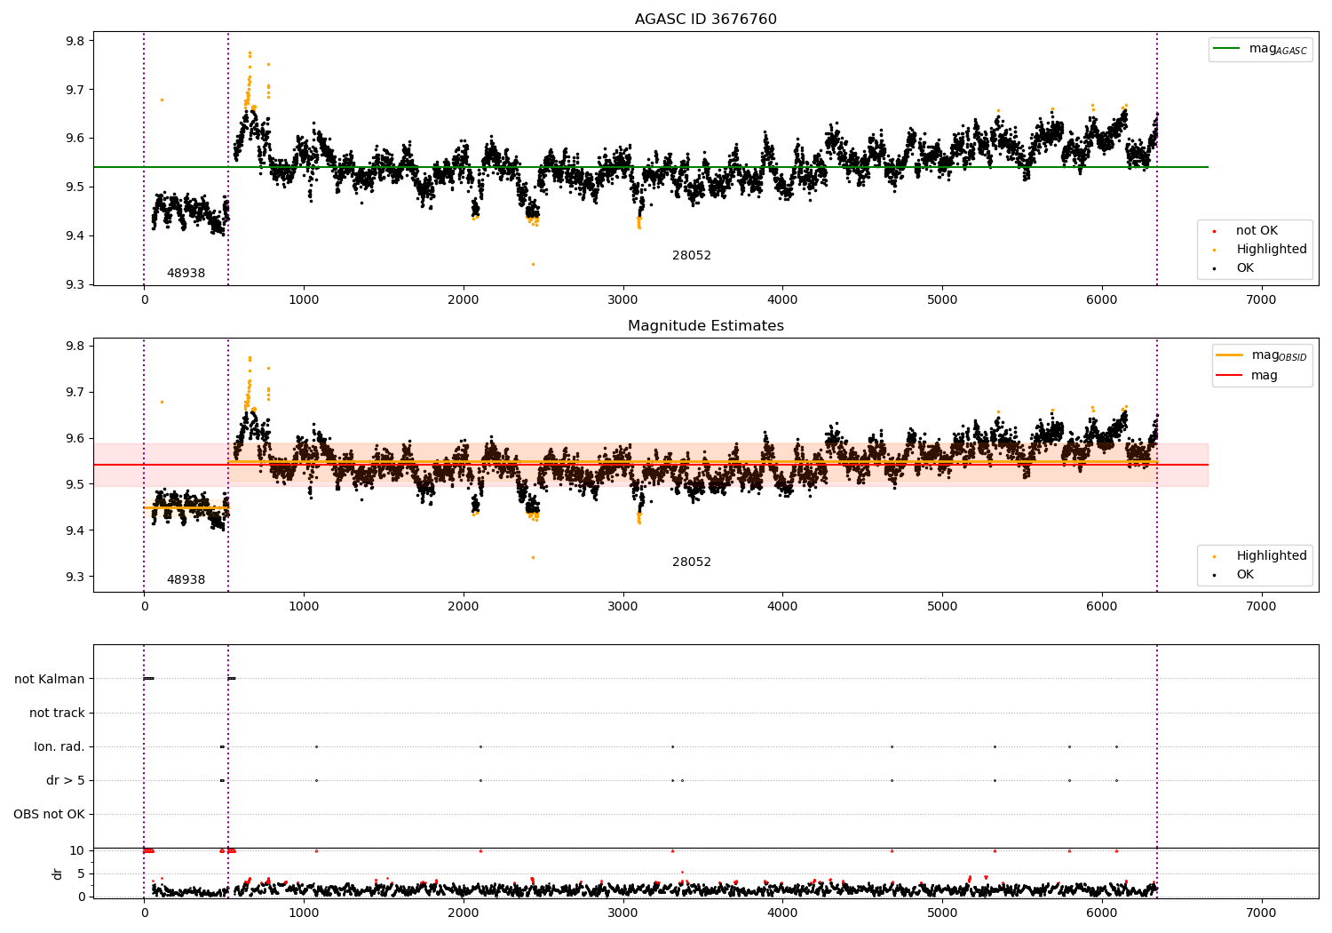Click 'OK' entry in the top plot legend

coord(1245,268)
